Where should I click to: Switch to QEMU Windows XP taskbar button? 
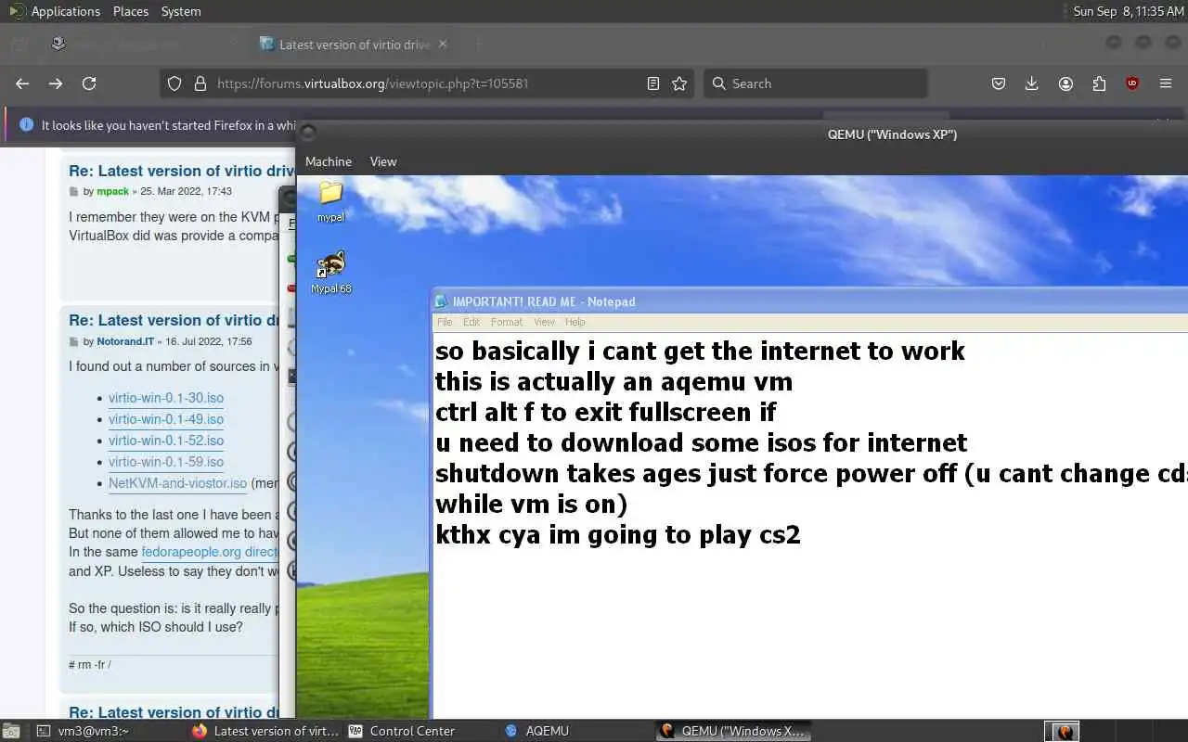pos(733,731)
